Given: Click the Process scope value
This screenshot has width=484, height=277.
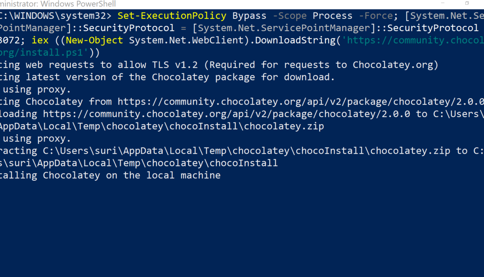Looking at the screenshot, I should [x=333, y=16].
